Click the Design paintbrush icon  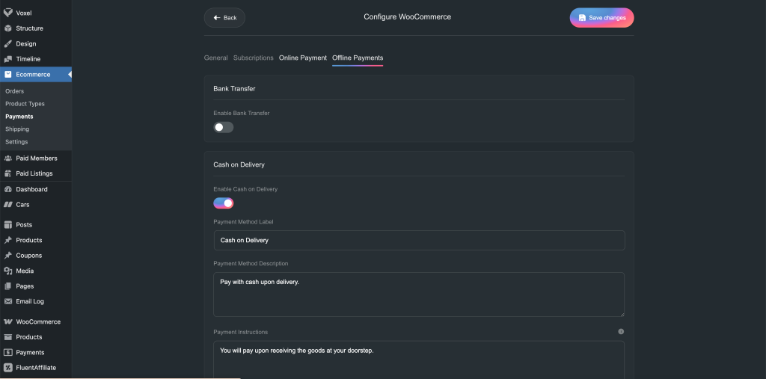point(8,43)
